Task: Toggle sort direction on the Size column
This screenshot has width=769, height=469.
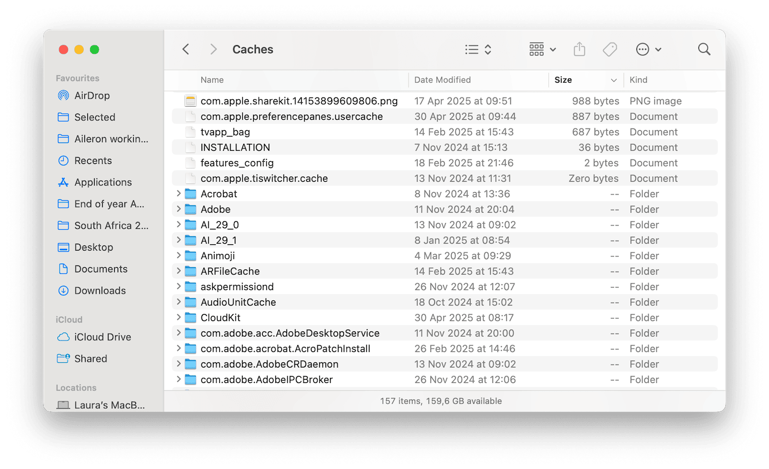Action: (563, 80)
